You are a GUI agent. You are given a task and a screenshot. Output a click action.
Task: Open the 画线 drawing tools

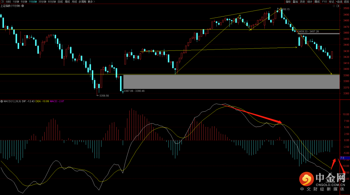point(317,2)
